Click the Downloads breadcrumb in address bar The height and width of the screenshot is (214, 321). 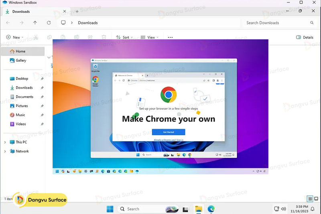click(x=87, y=23)
